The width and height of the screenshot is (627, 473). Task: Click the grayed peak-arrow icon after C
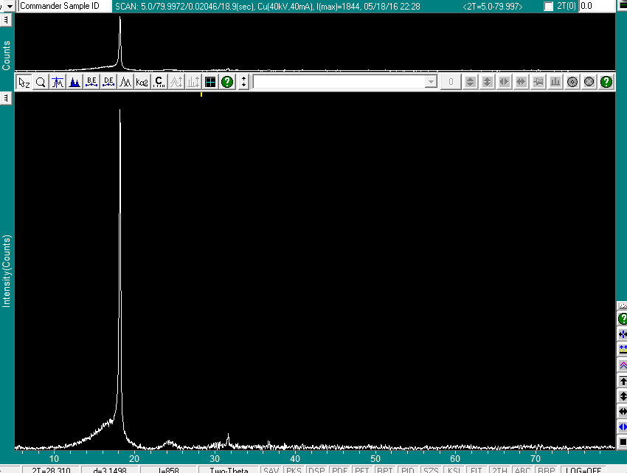(176, 82)
